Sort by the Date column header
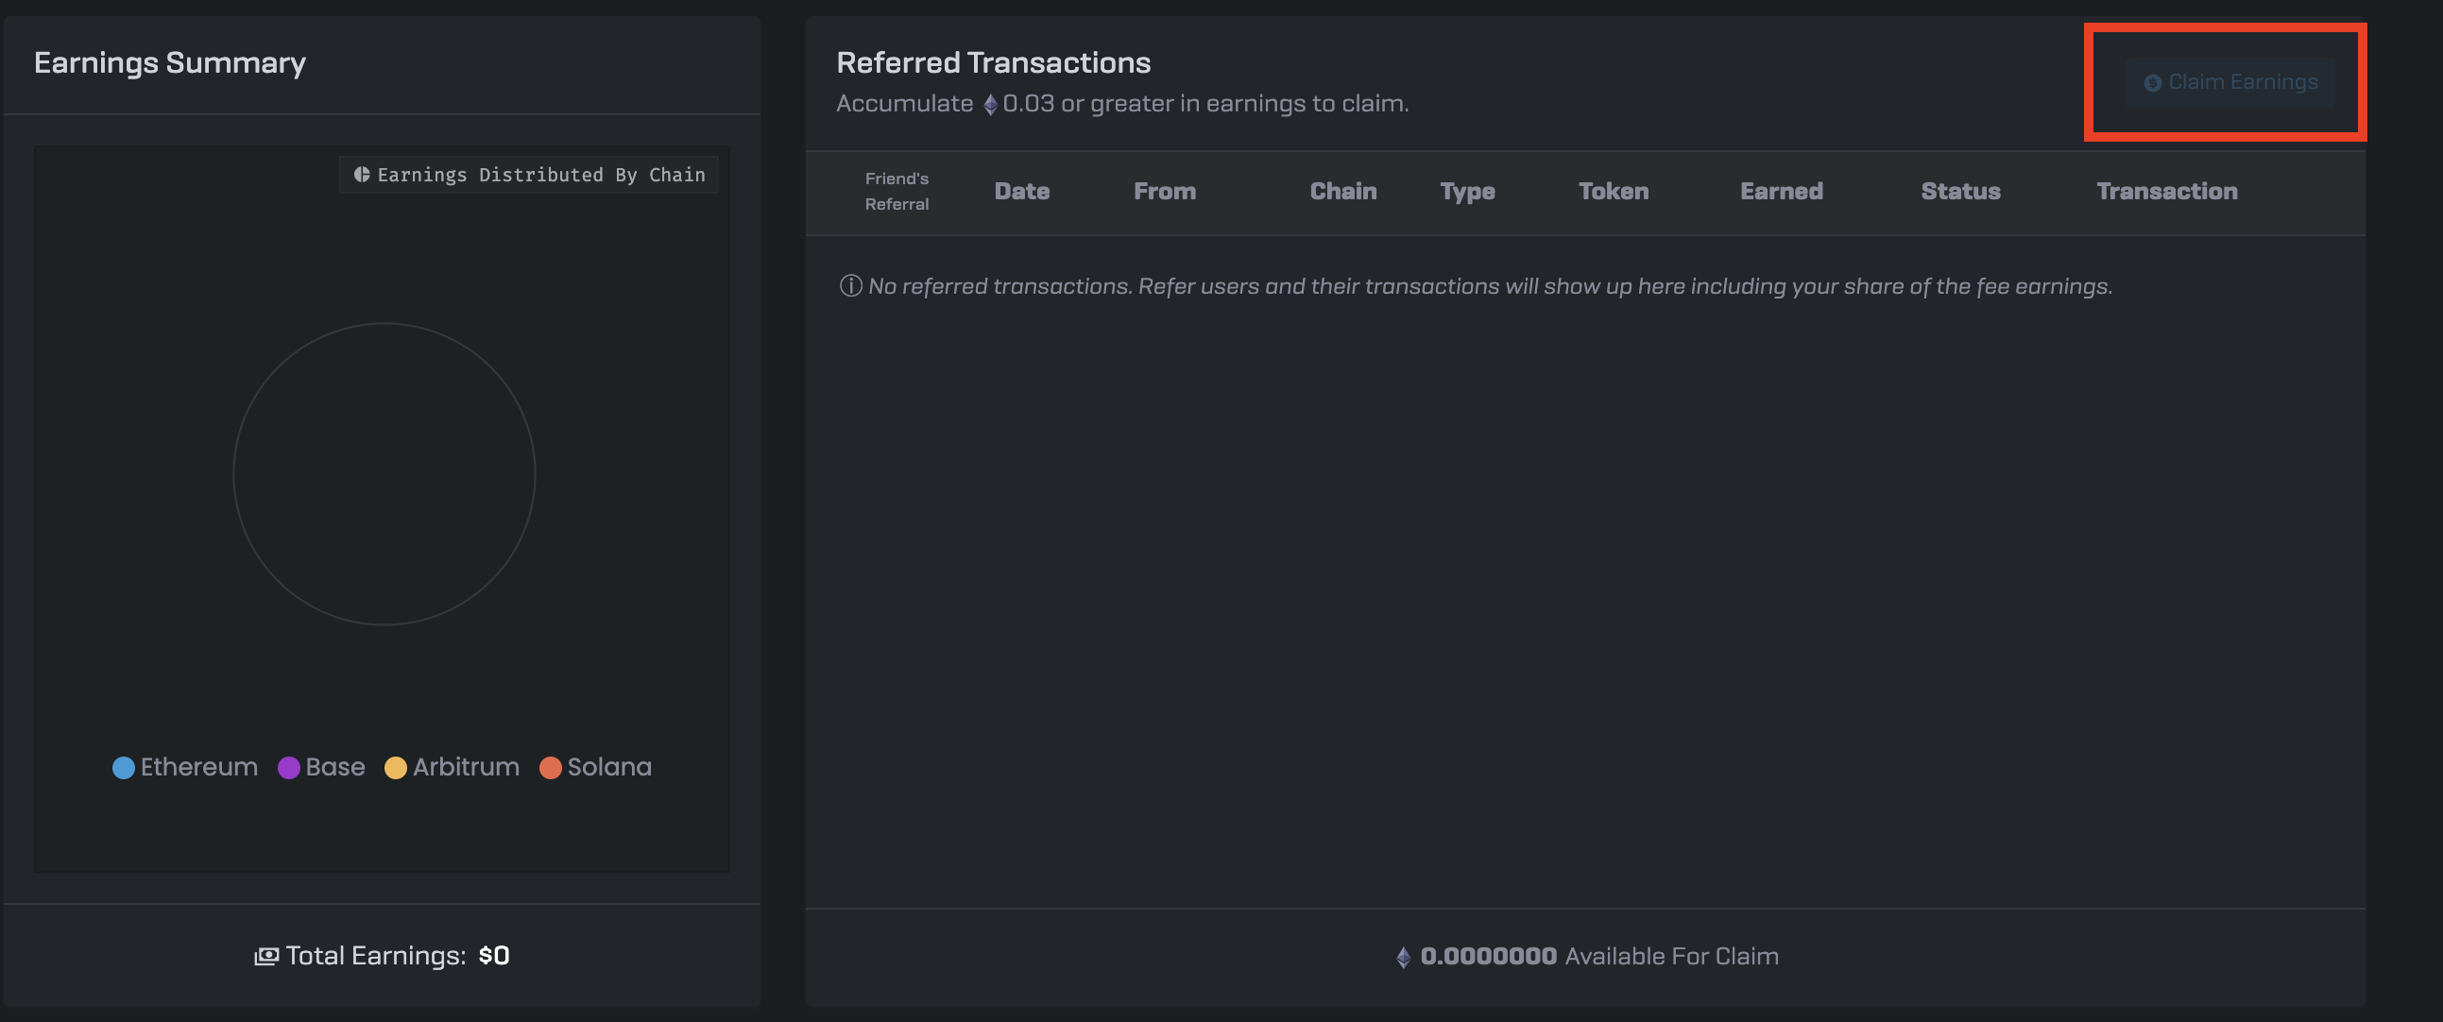Image resolution: width=2443 pixels, height=1022 pixels. tap(1021, 192)
